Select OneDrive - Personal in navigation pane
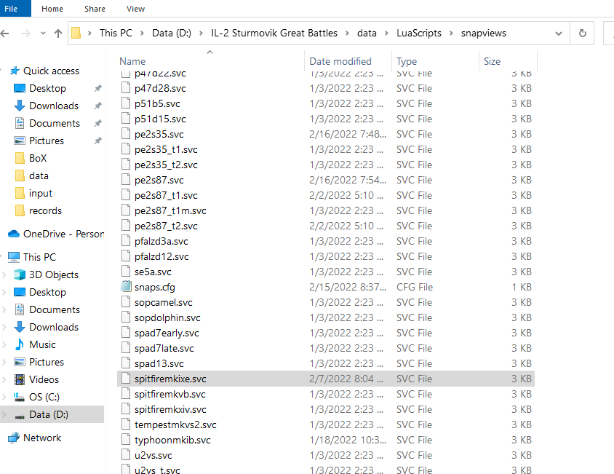This screenshot has width=614, height=474. tap(63, 234)
